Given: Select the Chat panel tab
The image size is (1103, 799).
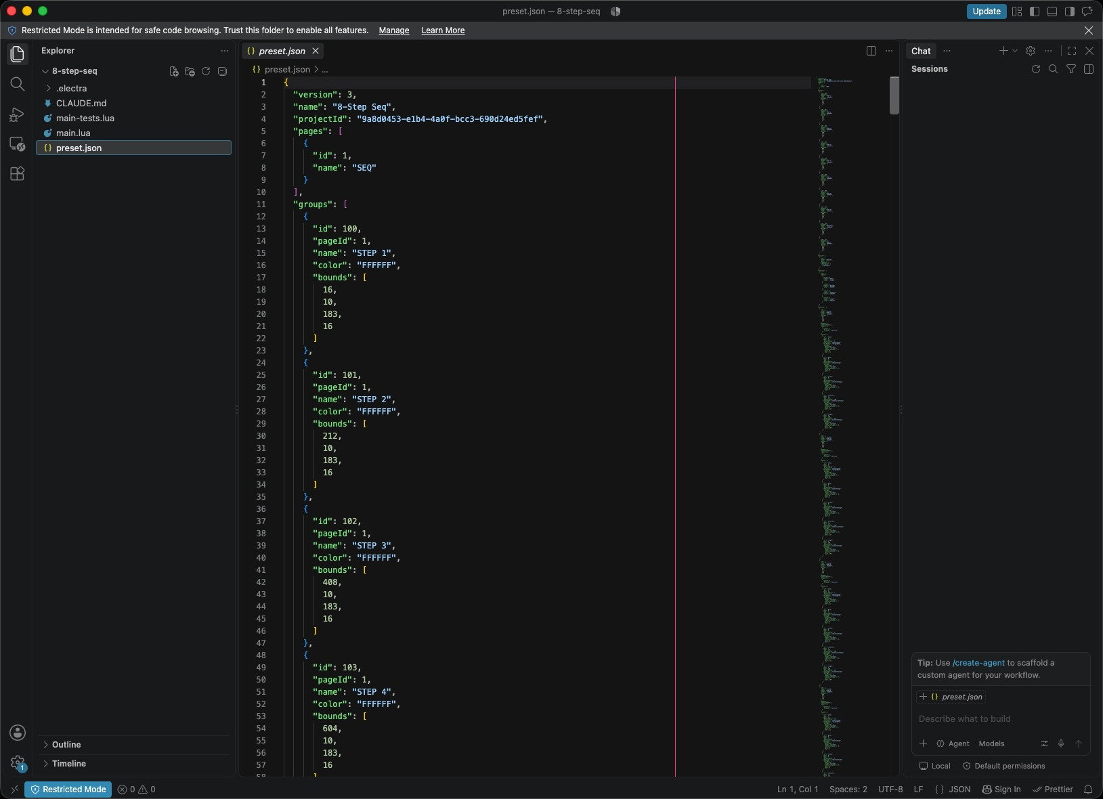Looking at the screenshot, I should [921, 51].
